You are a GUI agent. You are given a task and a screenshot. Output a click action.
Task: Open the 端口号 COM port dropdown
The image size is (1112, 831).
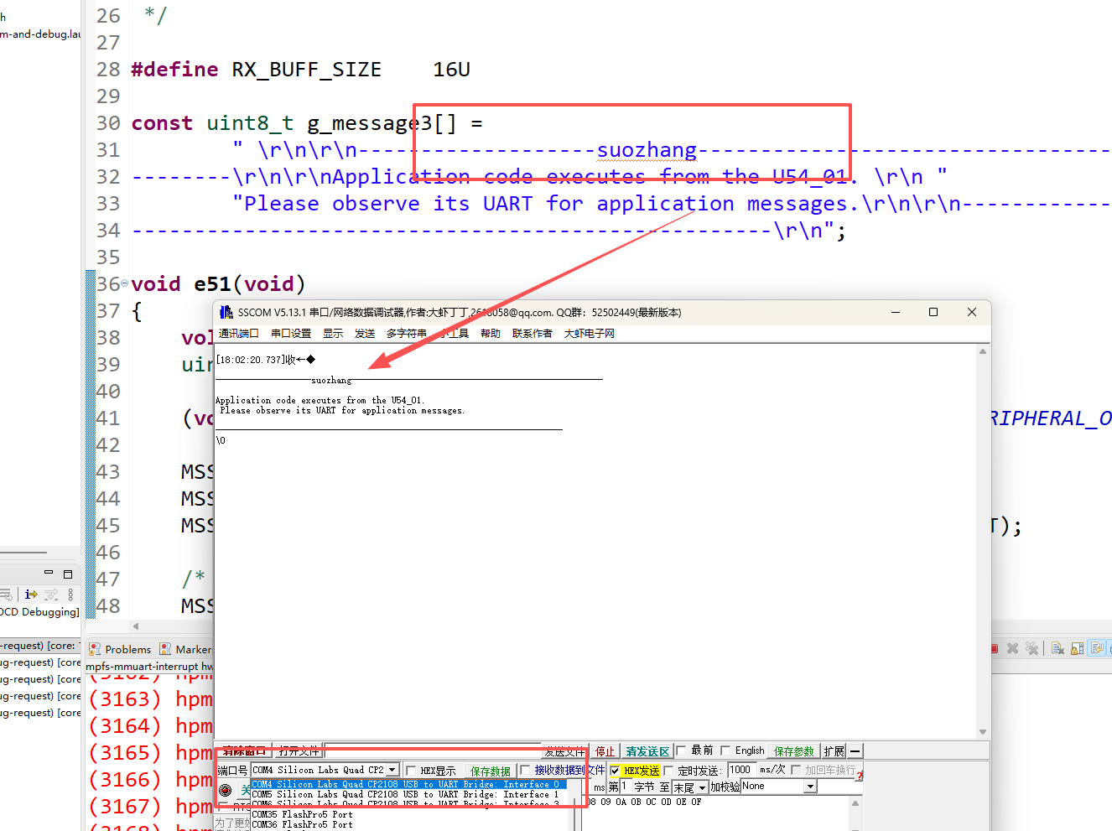point(392,770)
